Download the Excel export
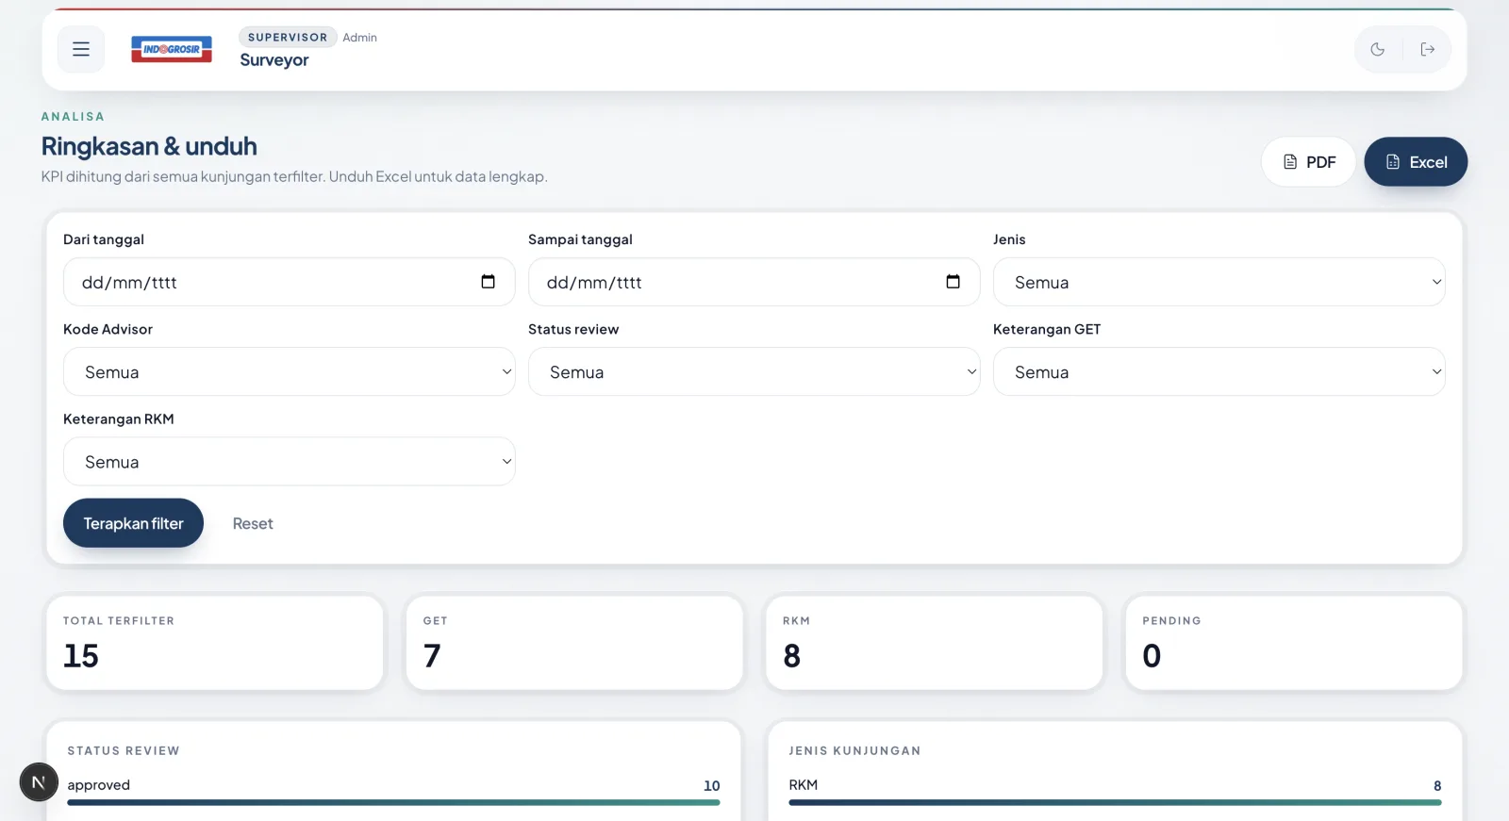1509x821 pixels. click(x=1416, y=162)
